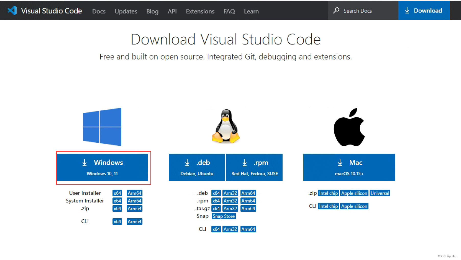
Task: Click the Download Visual Studio Code heading
Action: point(226,39)
